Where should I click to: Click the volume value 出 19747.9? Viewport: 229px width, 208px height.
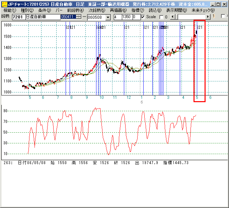tap(147, 162)
